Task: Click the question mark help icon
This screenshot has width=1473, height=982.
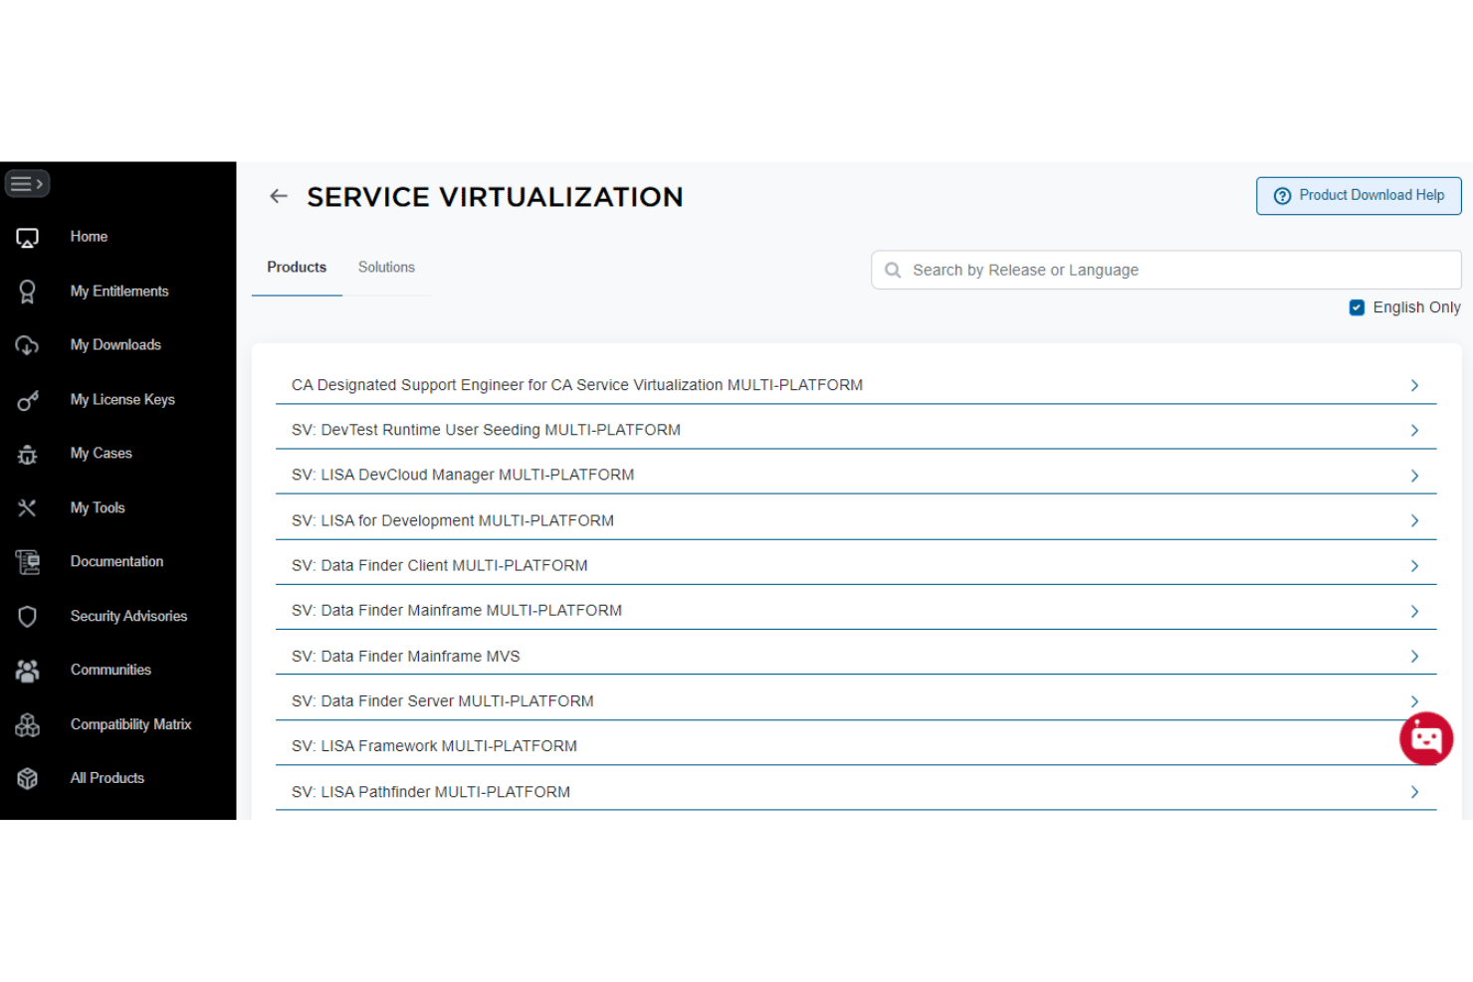Action: point(1282,196)
